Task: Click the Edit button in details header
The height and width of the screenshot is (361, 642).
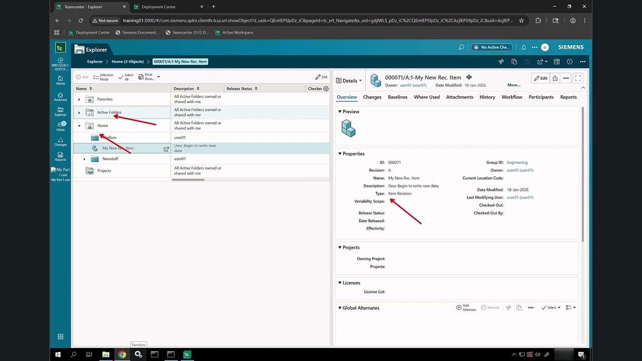Action: (x=541, y=78)
